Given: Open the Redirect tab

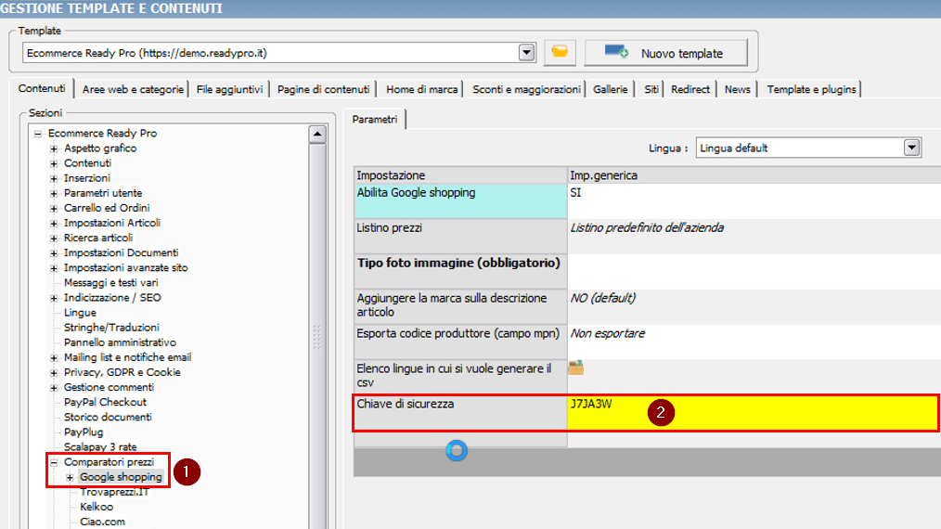Looking at the screenshot, I should coord(690,89).
